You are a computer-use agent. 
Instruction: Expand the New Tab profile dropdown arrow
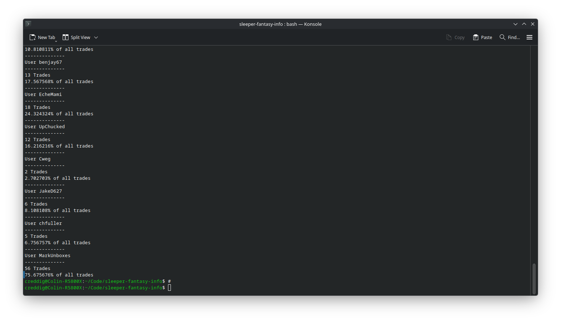[x=56, y=41]
